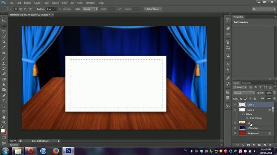This screenshot has width=277, height=155.
Task: Open the Image menu
Action: (27, 3)
